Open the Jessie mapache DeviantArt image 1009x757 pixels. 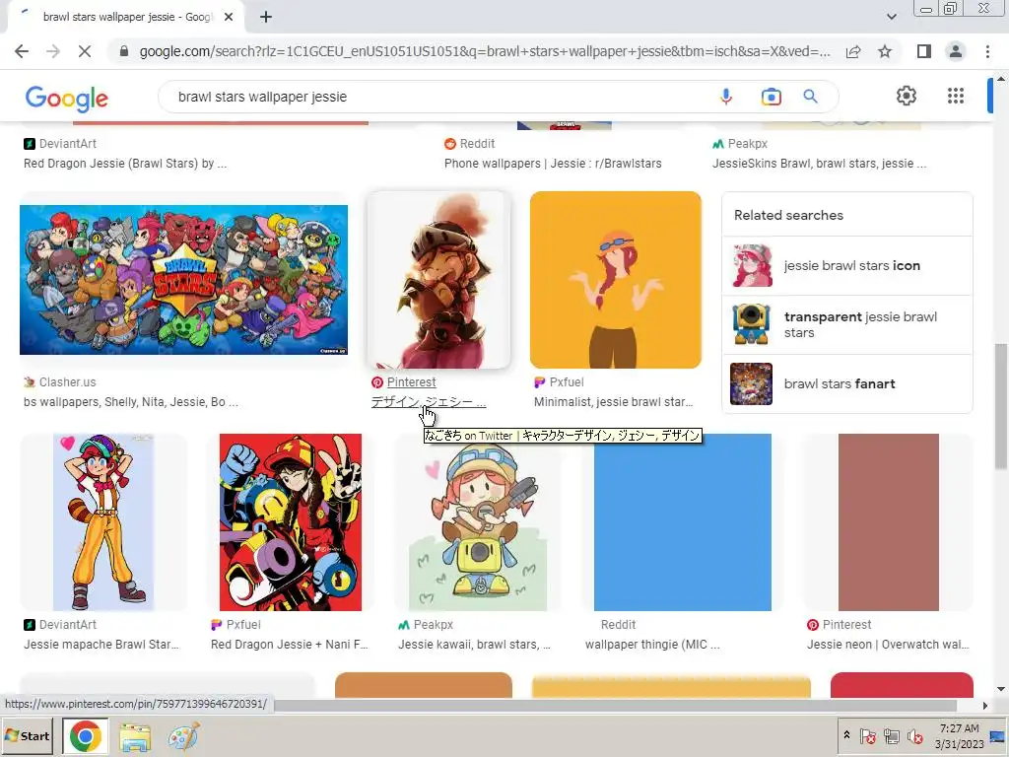103,522
